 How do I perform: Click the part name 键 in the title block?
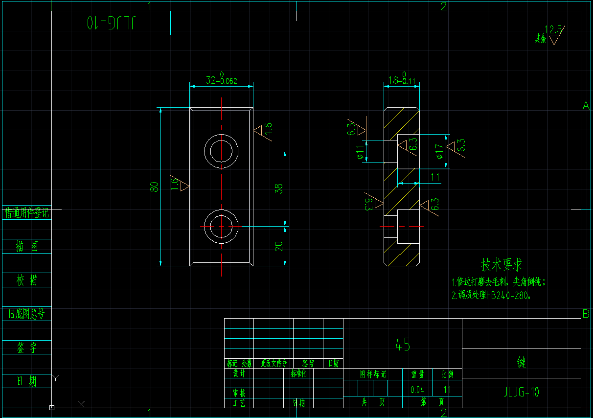522,363
